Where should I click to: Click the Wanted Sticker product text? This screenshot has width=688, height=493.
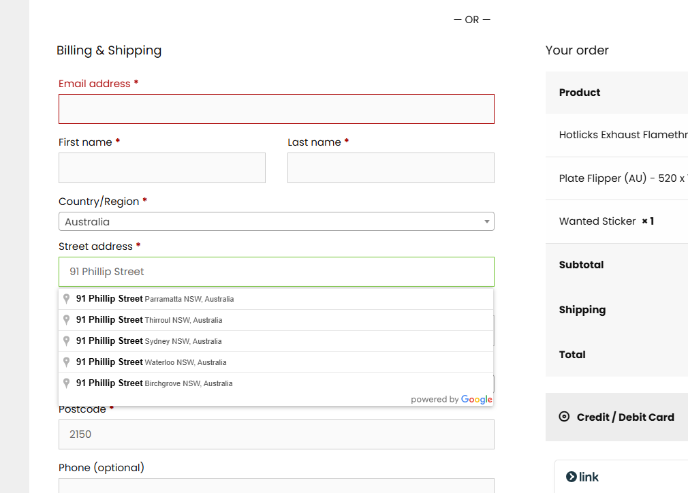click(597, 221)
